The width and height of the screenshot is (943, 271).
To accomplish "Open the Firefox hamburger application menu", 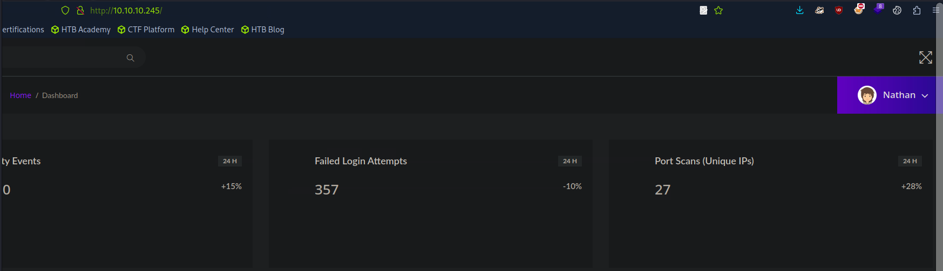I will pos(936,10).
